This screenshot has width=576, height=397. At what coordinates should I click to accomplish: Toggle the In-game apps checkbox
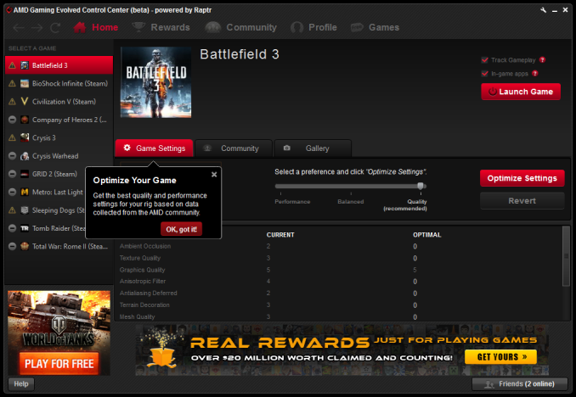[x=485, y=74]
